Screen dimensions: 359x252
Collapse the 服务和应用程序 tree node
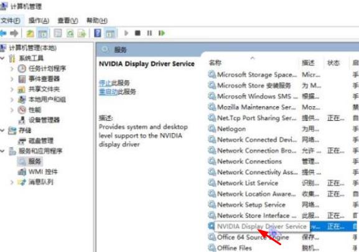[x=2, y=151]
